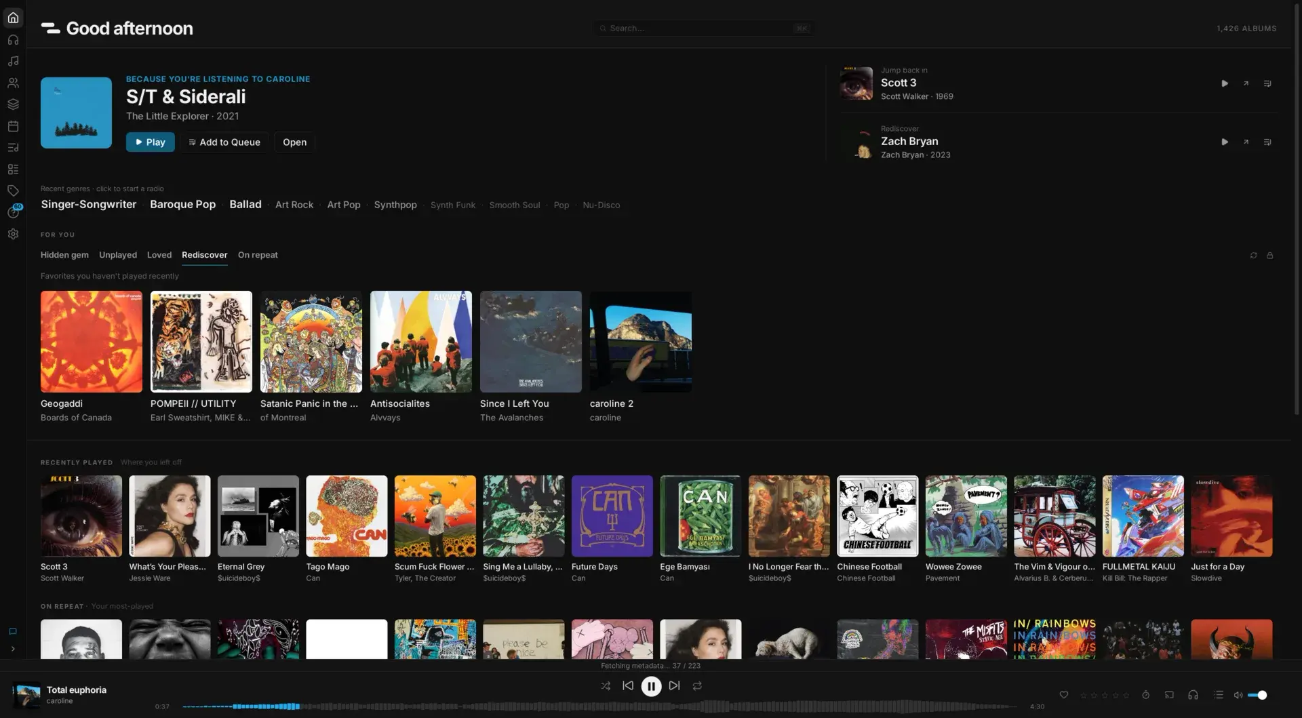Adjust the volume slider in the player bar

(1257, 695)
